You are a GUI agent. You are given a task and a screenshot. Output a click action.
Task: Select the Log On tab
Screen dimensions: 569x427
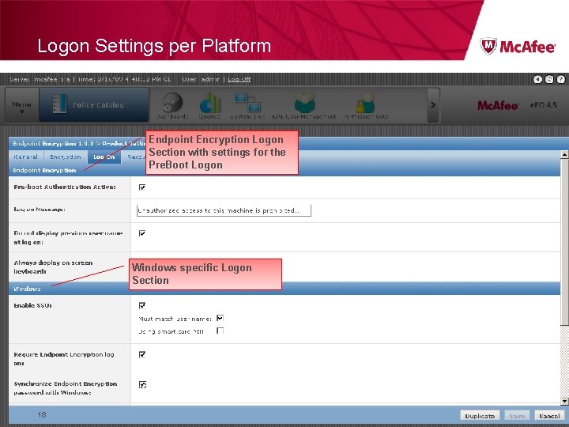pyautogui.click(x=104, y=157)
